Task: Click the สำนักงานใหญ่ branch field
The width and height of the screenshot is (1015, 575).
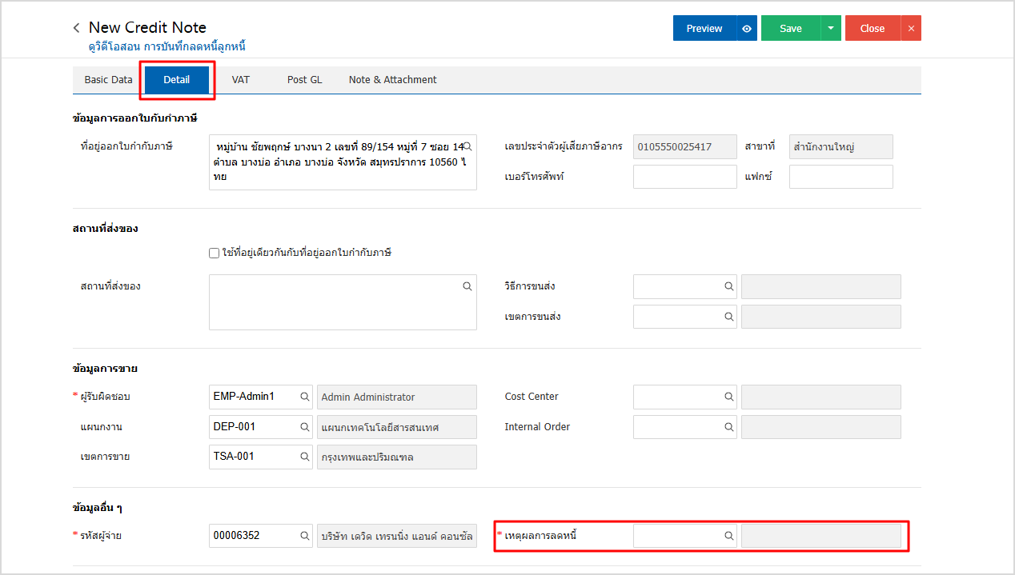Action: 841,147
